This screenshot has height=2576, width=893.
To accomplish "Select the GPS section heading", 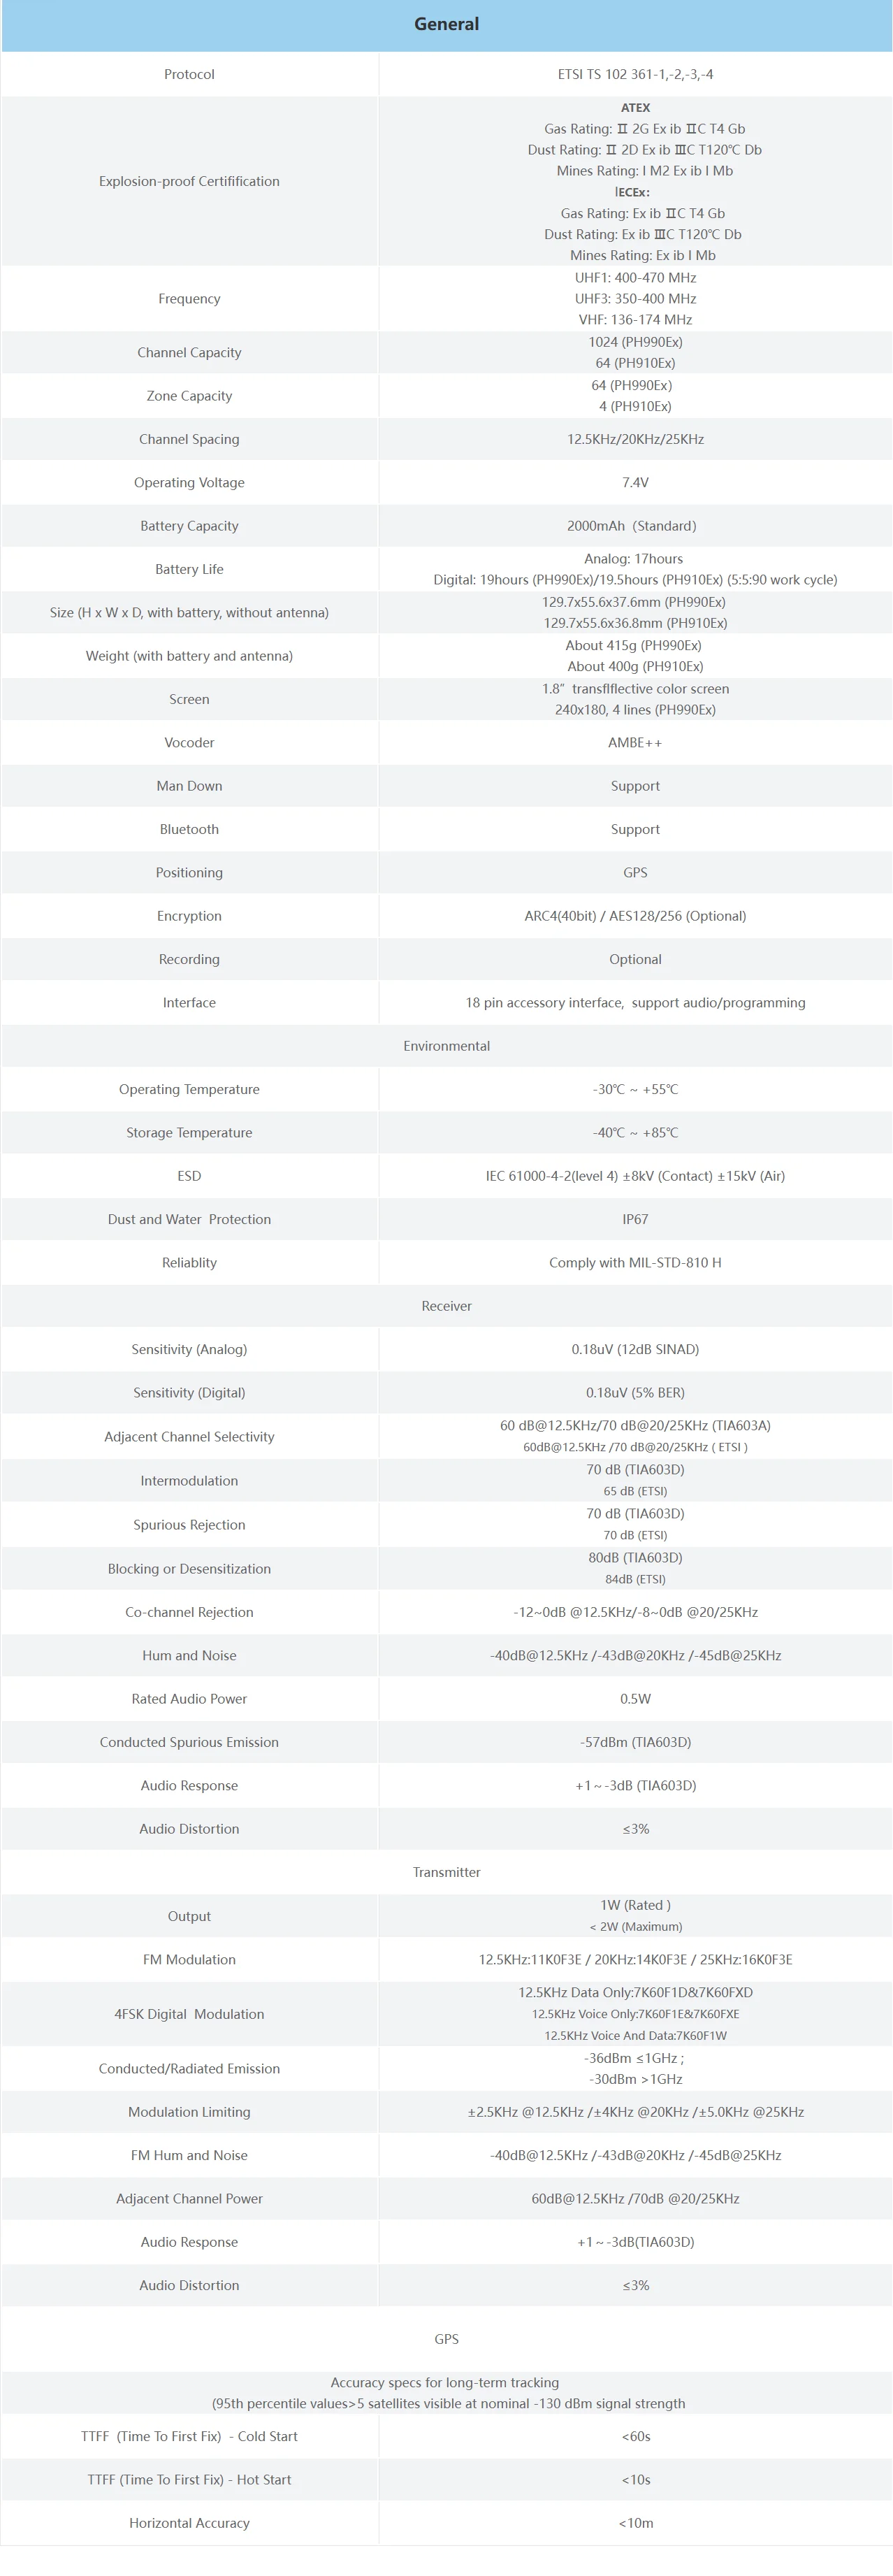I will (x=446, y=2339).
